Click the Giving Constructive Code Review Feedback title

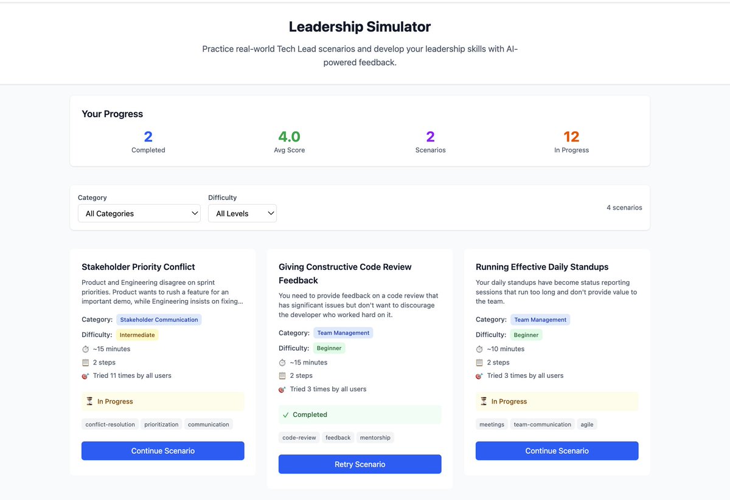tap(345, 273)
